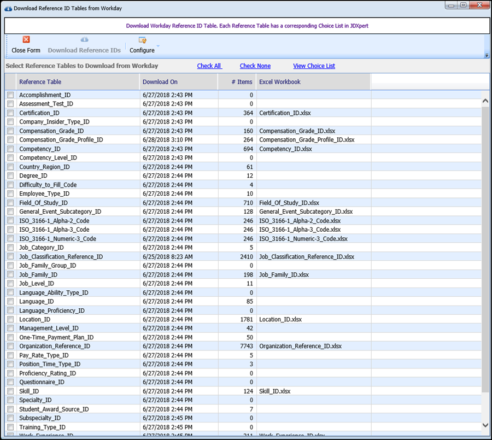This screenshot has width=492, height=440.
Task: Select the Assessment_Test_ID row name
Action: pos(46,104)
